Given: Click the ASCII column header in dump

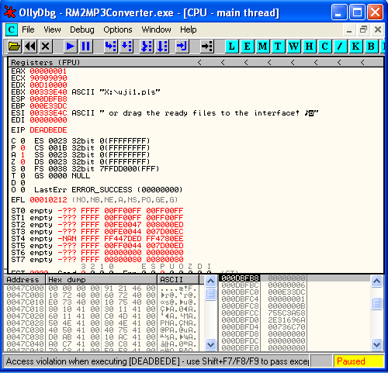Looking at the screenshot, I should [x=178, y=280].
